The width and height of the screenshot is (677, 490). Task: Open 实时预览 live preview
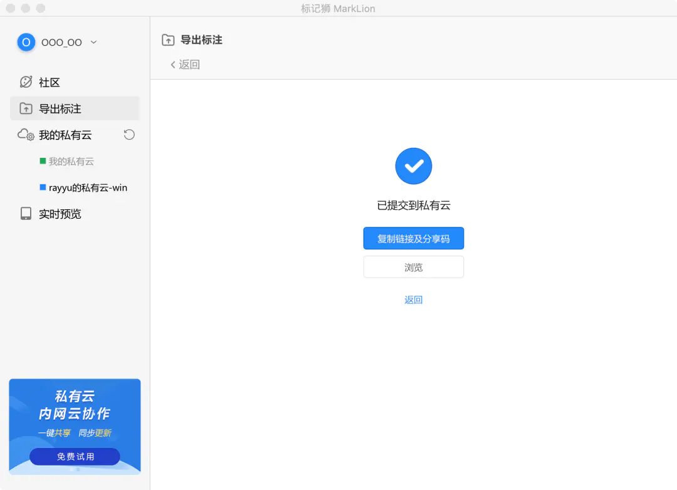coord(60,214)
